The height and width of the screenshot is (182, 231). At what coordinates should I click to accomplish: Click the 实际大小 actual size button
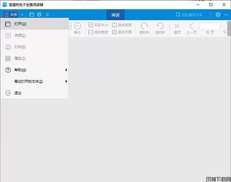(98, 25)
